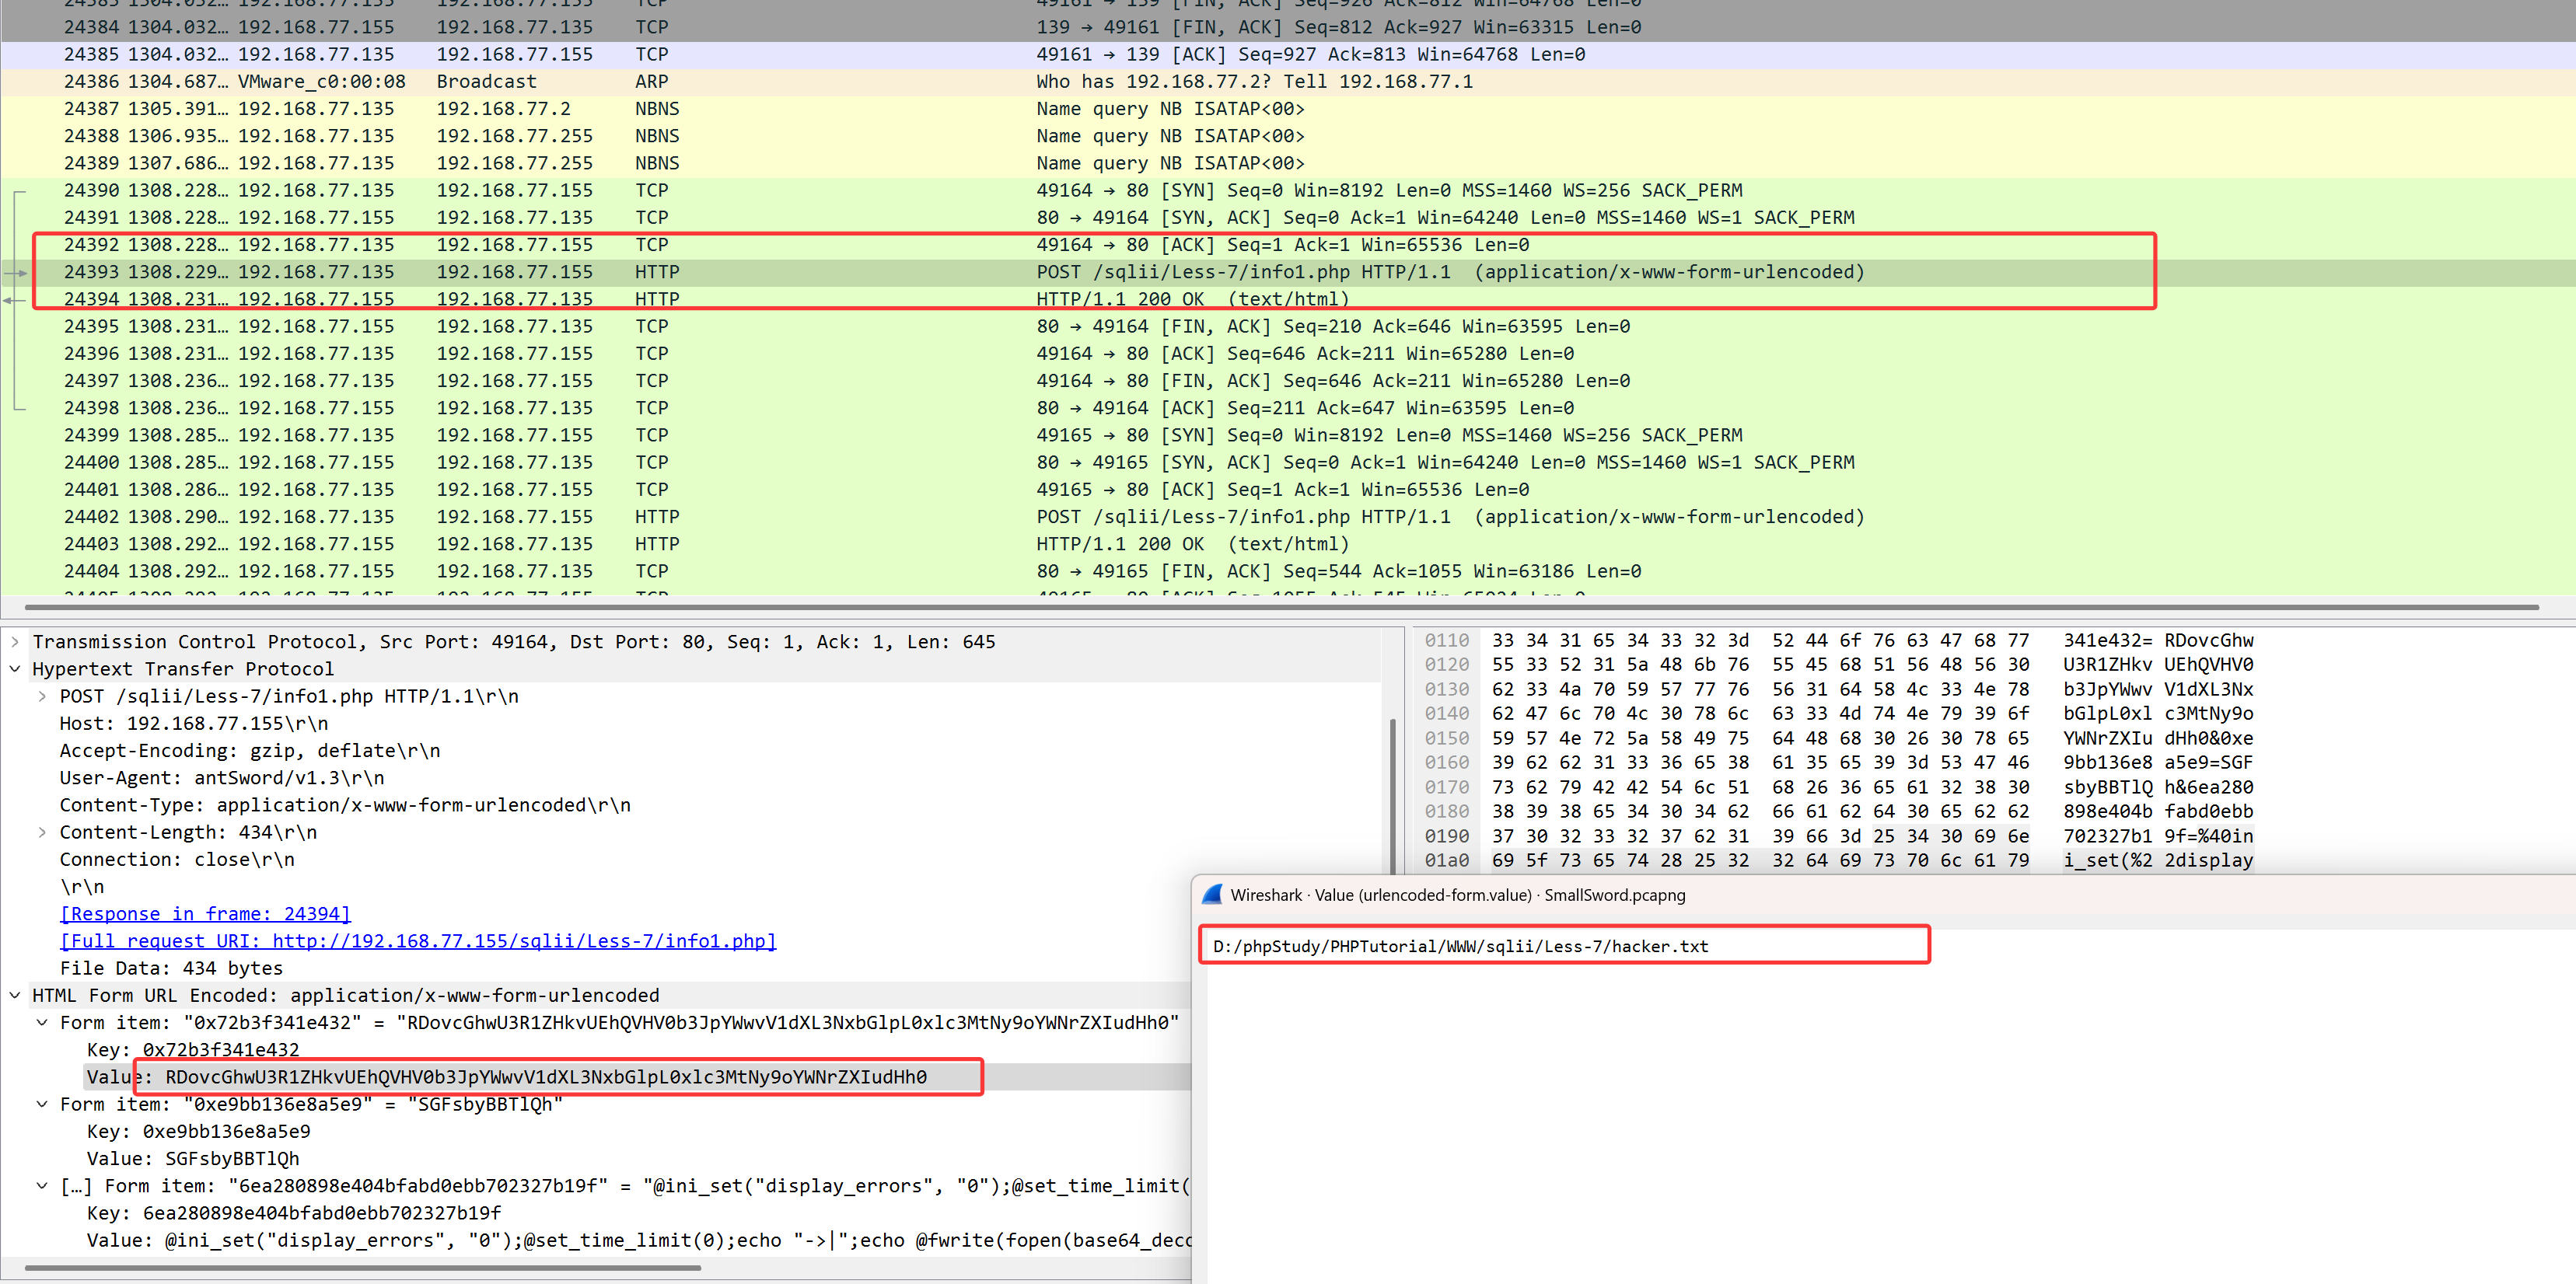Collapse the Hypertext Transfer Protocol section

pyautogui.click(x=15, y=668)
